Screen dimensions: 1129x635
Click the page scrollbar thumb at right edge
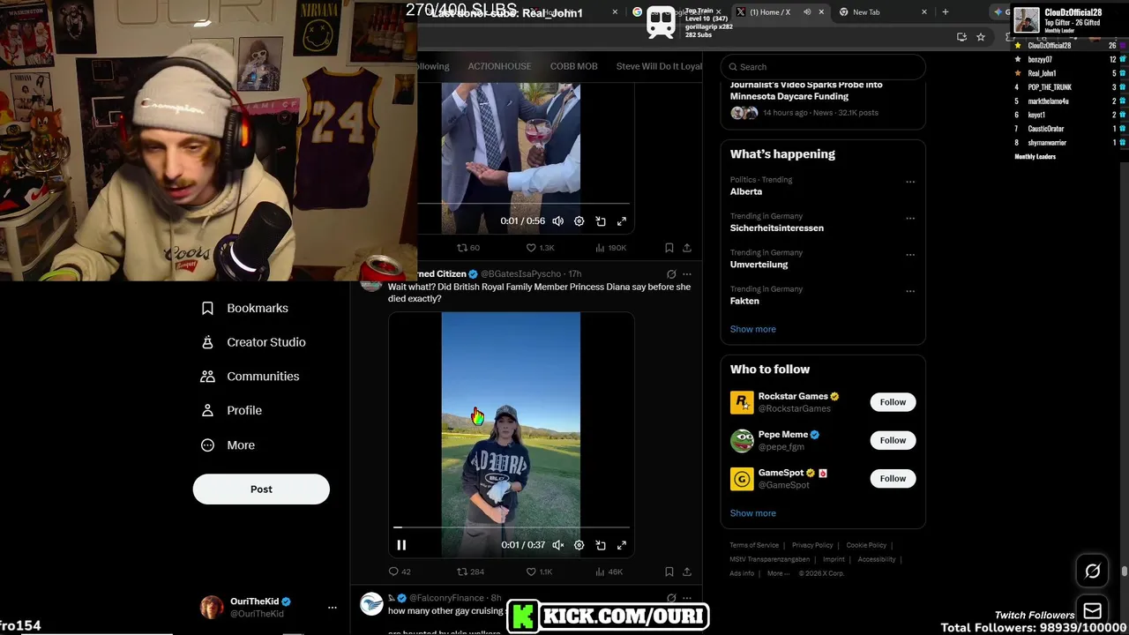(1124, 571)
